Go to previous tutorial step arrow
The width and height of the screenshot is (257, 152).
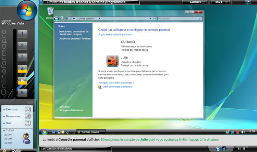(218, 149)
